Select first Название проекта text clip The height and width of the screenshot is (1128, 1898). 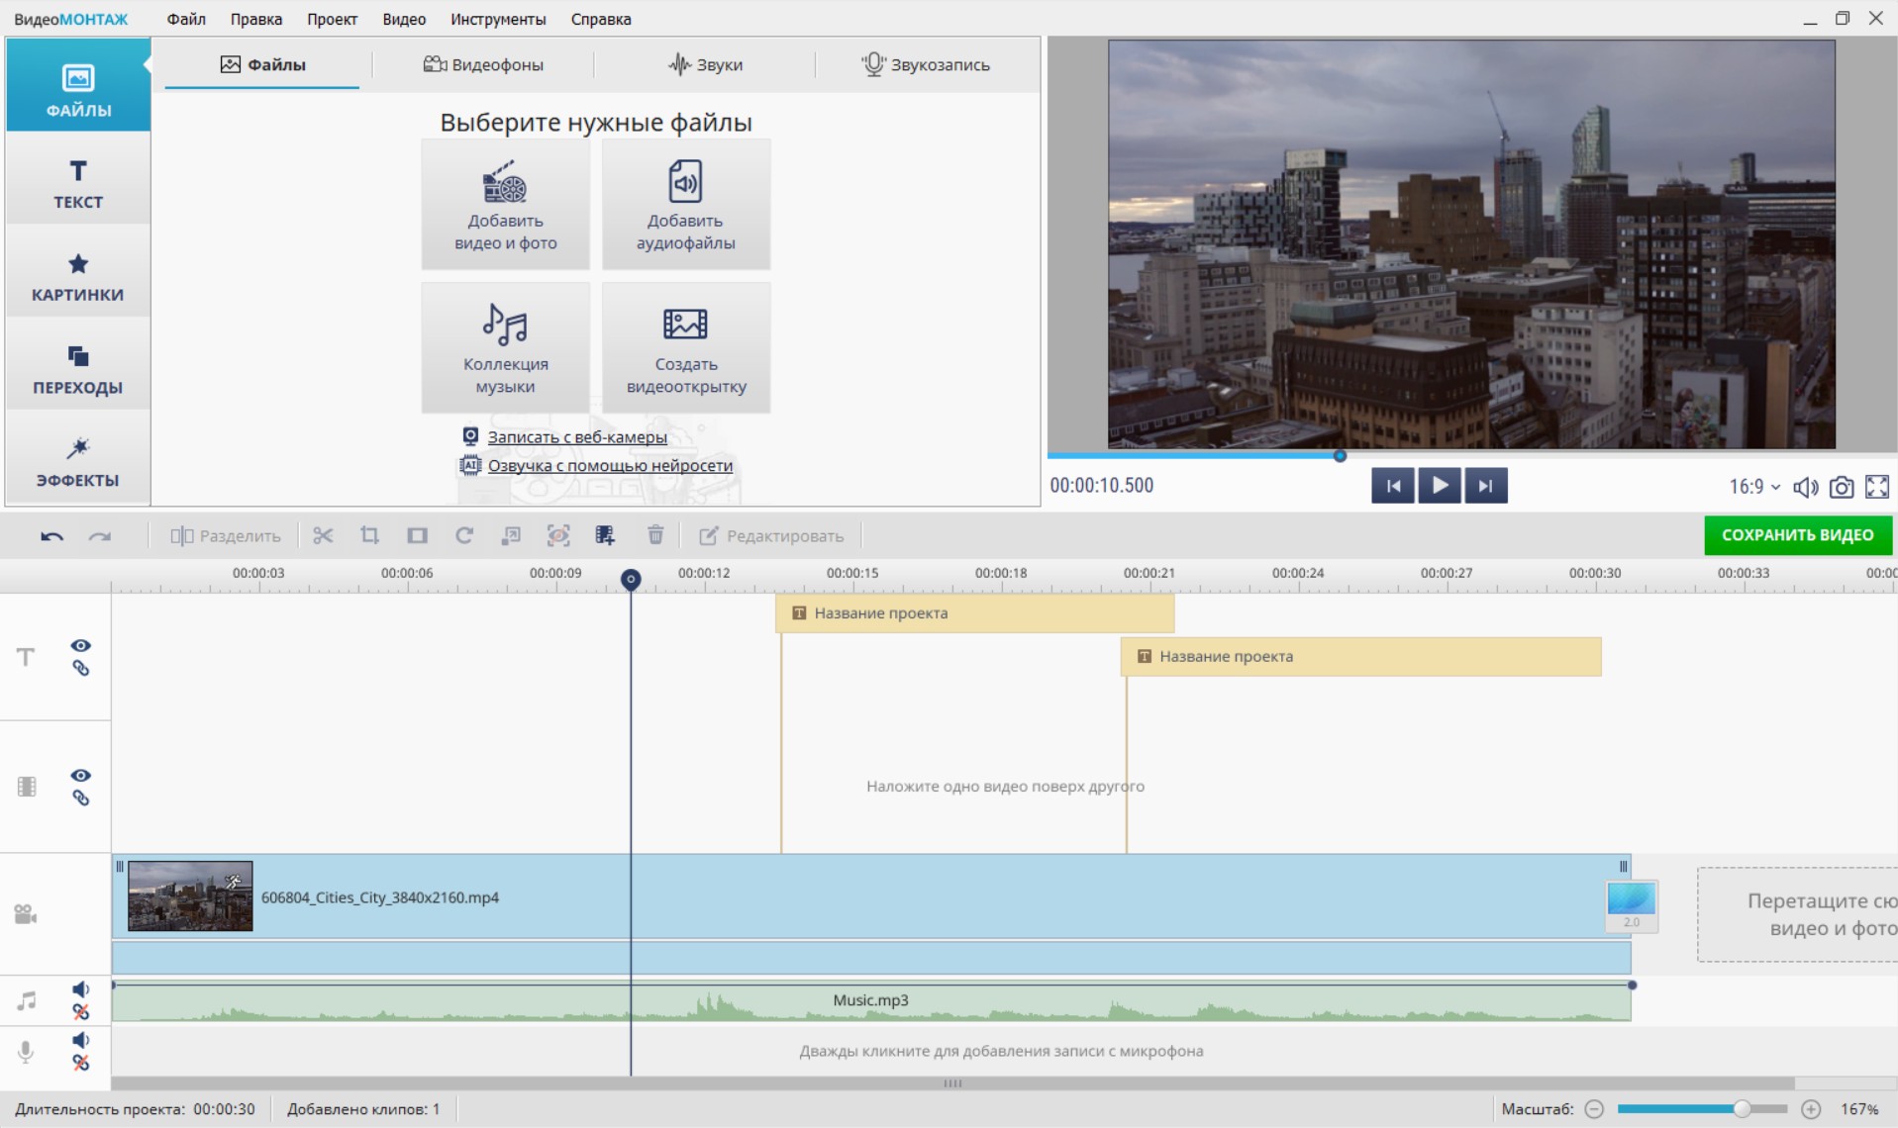click(x=974, y=613)
